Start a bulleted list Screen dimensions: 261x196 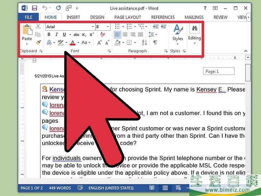[117, 27]
